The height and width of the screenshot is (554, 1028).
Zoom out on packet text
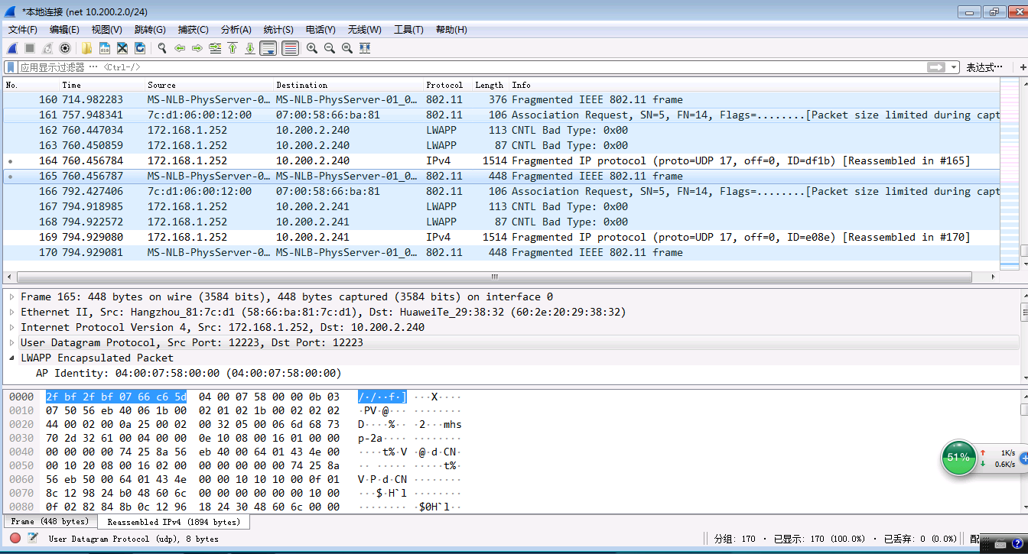[330, 48]
